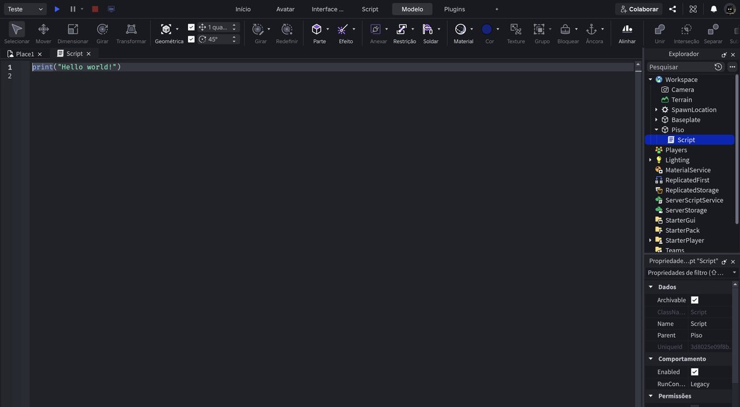This screenshot has width=740, height=407.
Task: Open the Início ribbon tab
Action: (243, 9)
